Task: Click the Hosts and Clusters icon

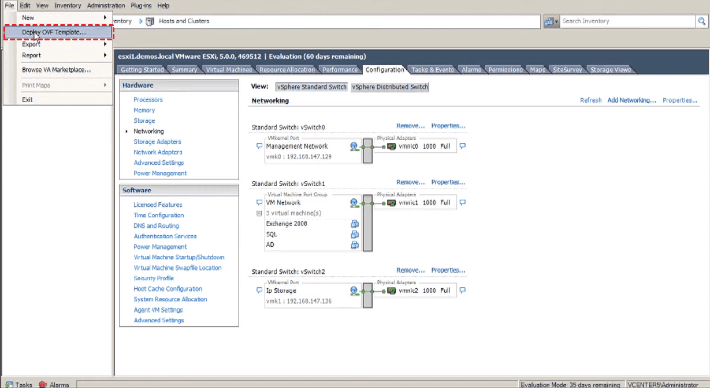Action: pos(150,21)
